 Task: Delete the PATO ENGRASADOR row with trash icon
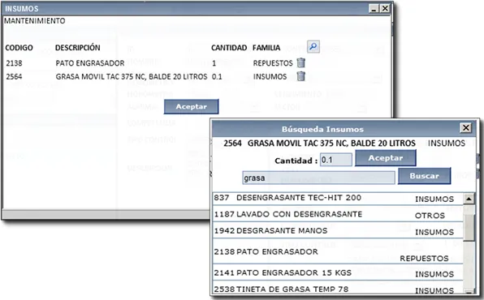[x=301, y=62]
